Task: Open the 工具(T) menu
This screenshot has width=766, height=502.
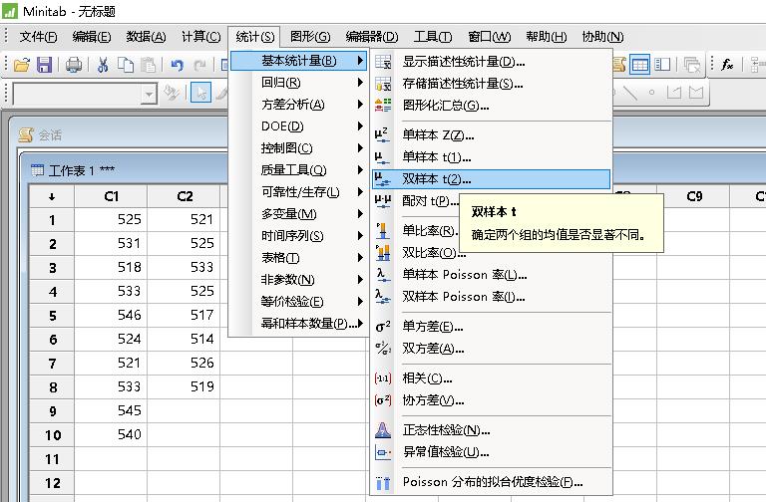Action: coord(433,37)
